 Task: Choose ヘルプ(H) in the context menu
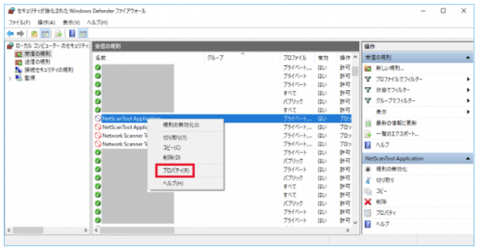[174, 183]
